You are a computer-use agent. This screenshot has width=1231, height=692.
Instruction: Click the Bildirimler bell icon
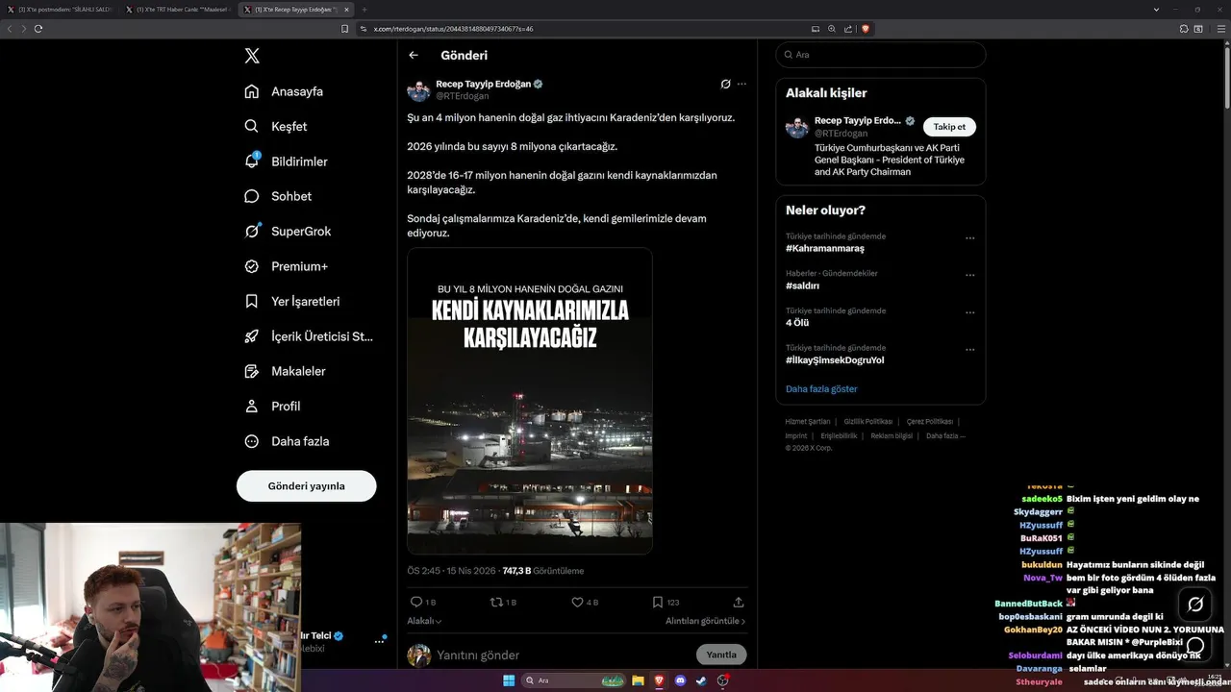tap(252, 161)
